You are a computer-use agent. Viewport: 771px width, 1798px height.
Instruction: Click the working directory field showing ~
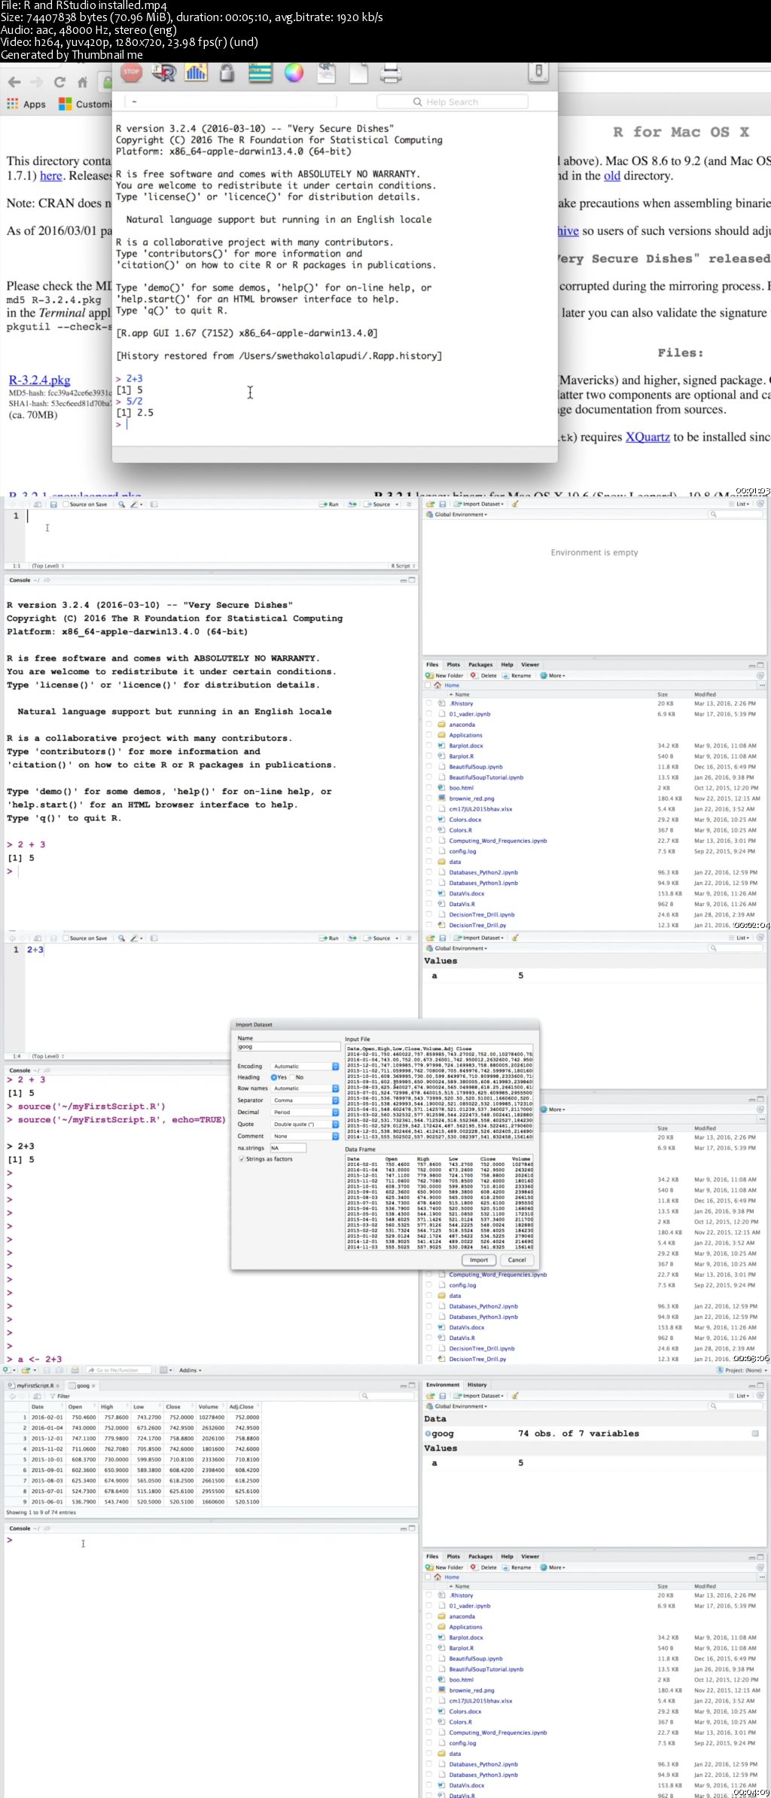click(x=232, y=102)
